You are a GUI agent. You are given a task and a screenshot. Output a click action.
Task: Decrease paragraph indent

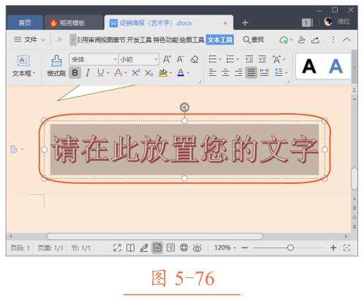pos(249,59)
